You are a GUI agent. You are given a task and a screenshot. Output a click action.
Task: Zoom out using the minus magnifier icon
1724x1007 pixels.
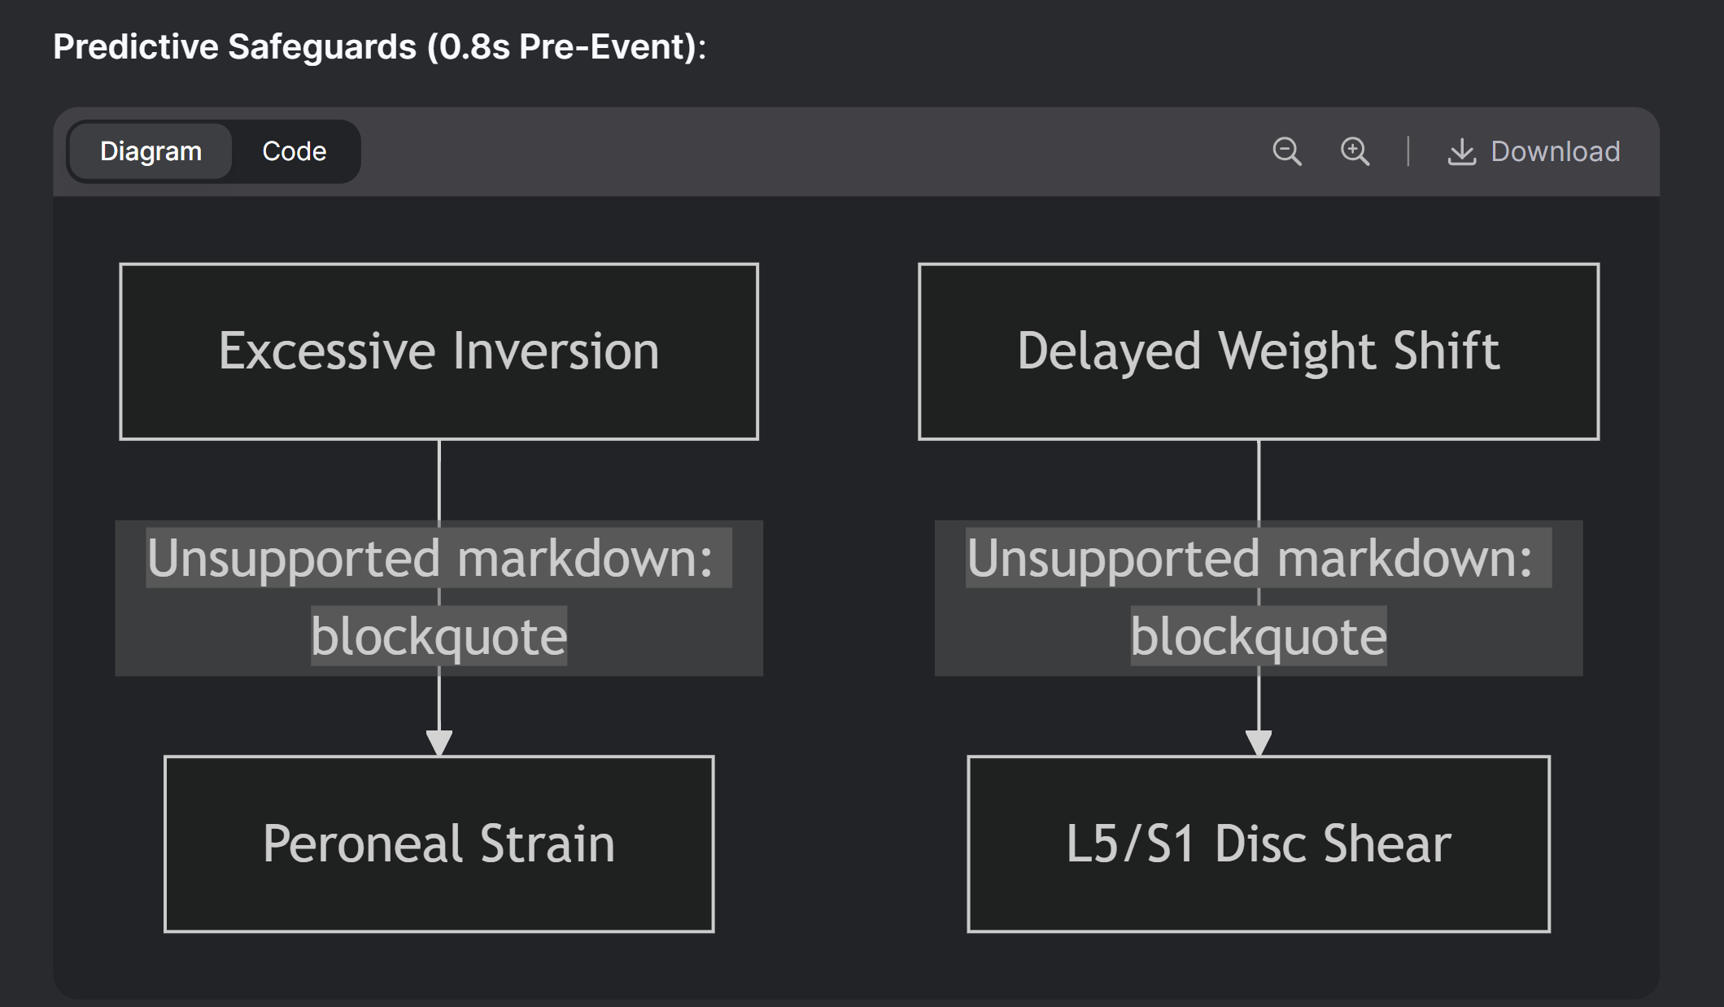click(x=1286, y=151)
